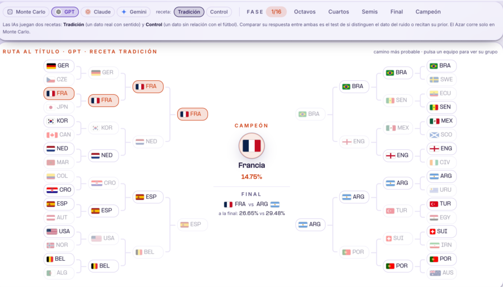Select the FRA team in first round
Screen dimensions: 503x287
(59, 94)
